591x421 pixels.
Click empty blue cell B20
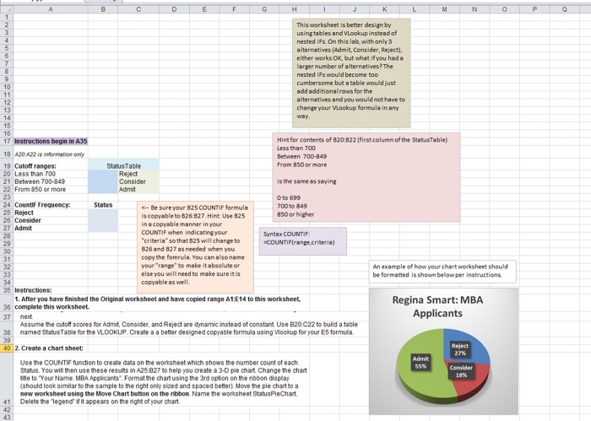(x=103, y=174)
